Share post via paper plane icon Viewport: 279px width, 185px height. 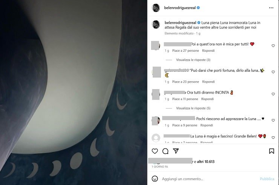click(176, 151)
